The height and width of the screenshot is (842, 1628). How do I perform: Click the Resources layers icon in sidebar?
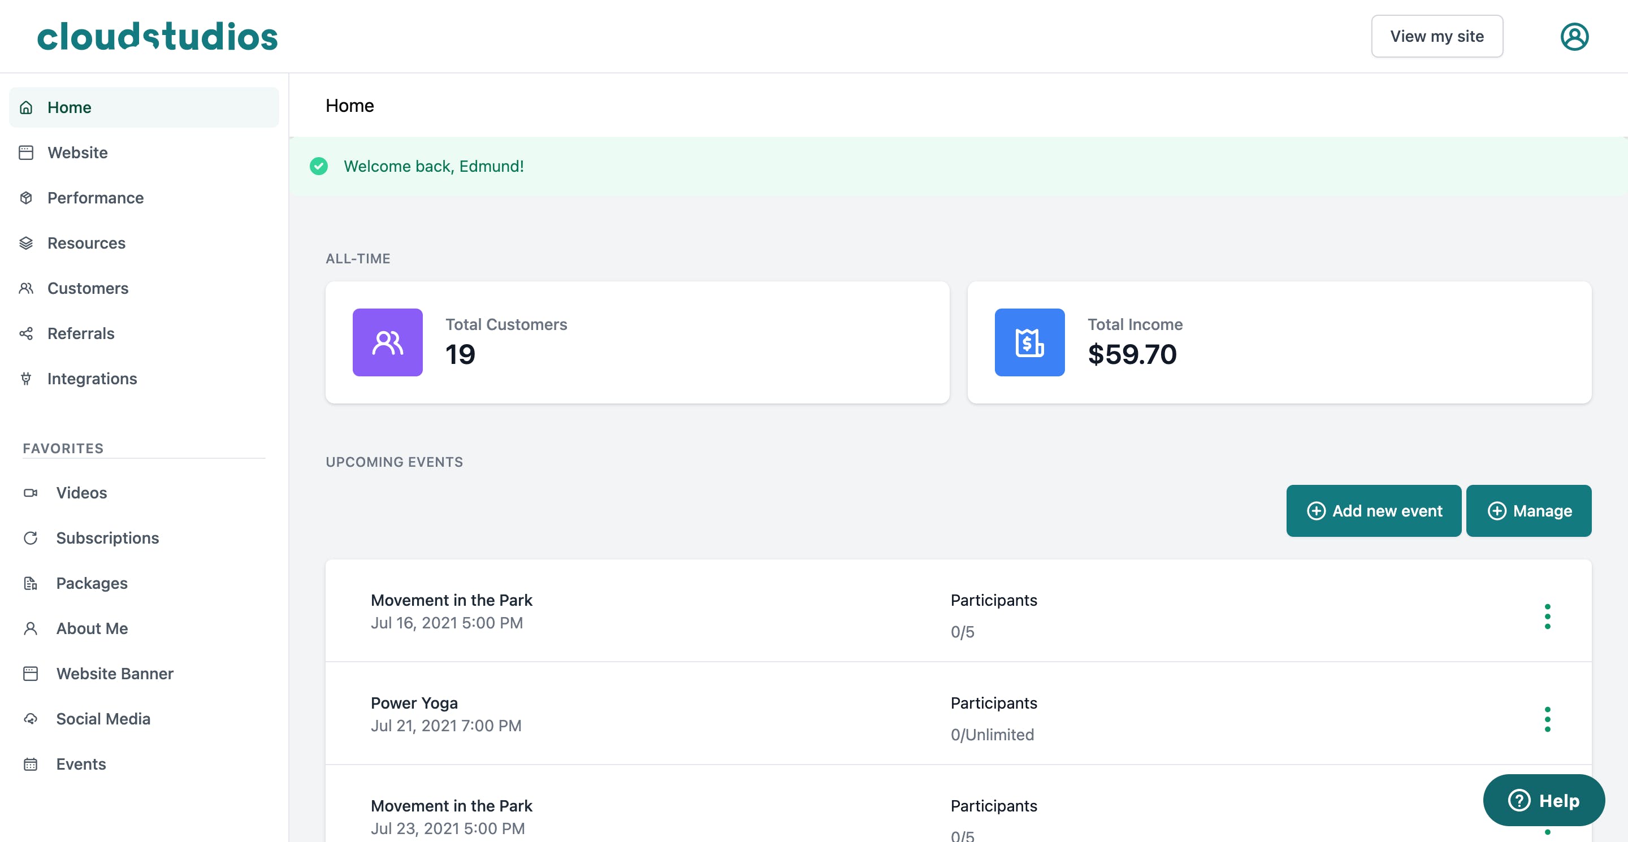pyautogui.click(x=26, y=243)
